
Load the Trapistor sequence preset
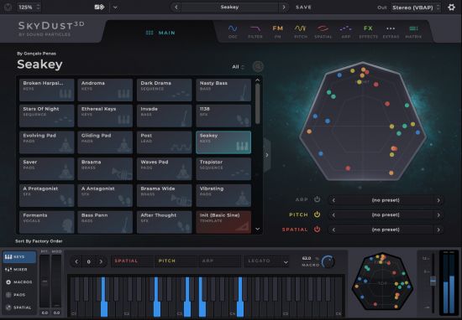click(x=223, y=169)
